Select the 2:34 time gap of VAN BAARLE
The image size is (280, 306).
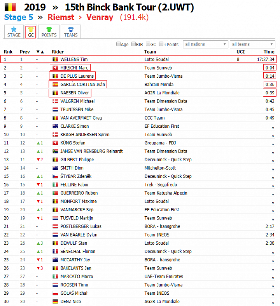click(x=270, y=235)
